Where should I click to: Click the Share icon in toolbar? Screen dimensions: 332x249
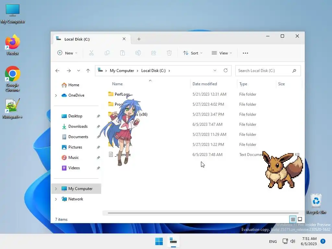click(x=153, y=53)
